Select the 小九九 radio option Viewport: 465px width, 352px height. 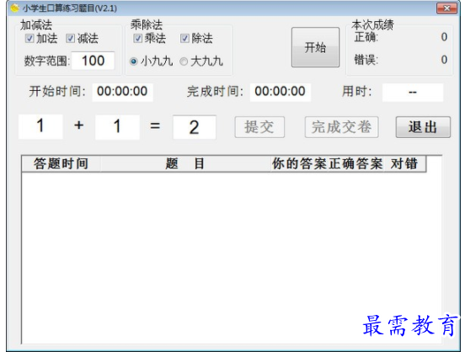(x=134, y=61)
